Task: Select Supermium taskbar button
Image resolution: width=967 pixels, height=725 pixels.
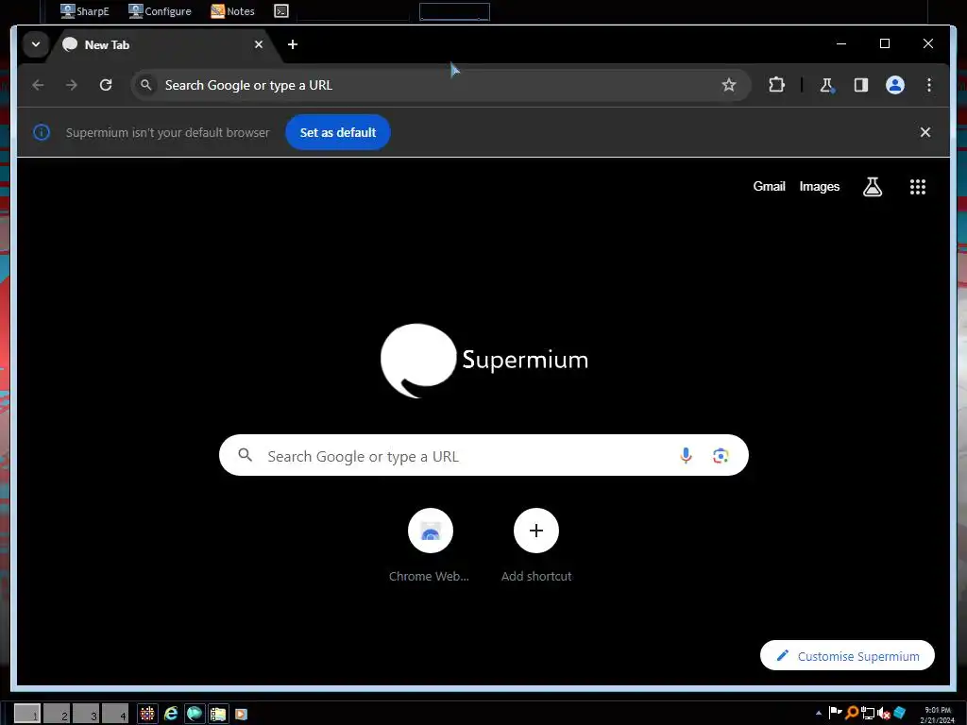Action: (195, 714)
